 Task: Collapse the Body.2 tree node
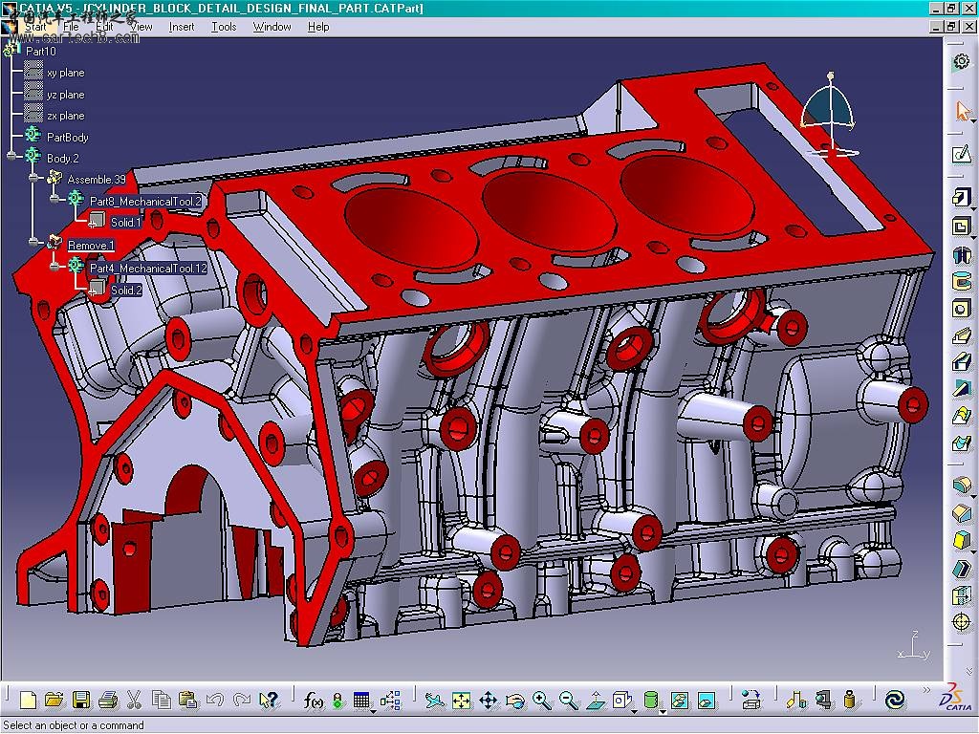tap(11, 156)
